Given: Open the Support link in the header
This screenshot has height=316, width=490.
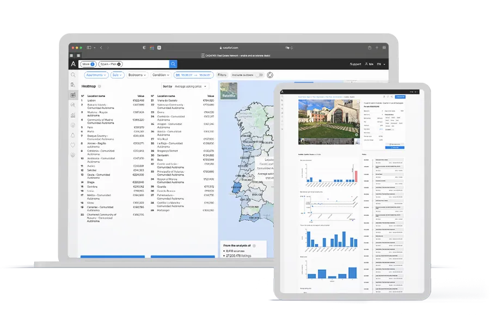Looking at the screenshot, I should [x=356, y=64].
